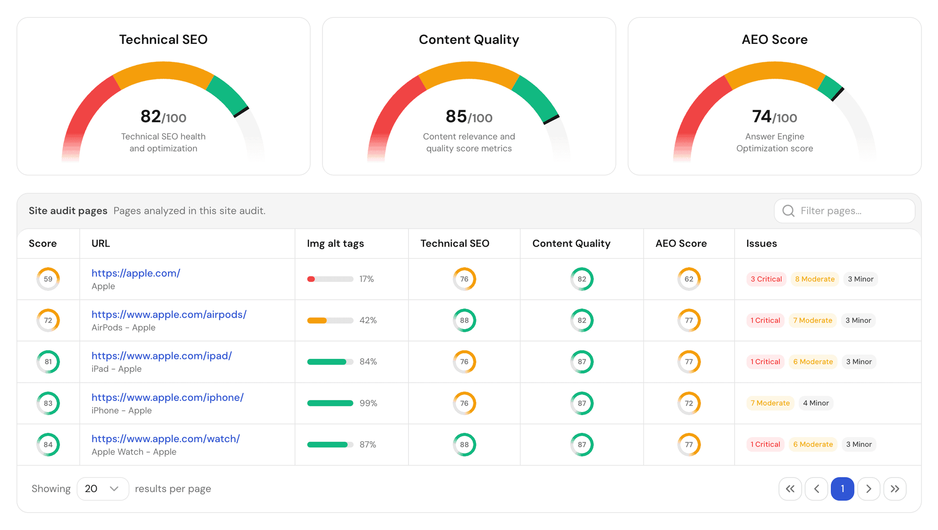This screenshot has width=938, height=530.
Task: Click the 'Apple Watch – Apple' page title
Action: (x=134, y=452)
